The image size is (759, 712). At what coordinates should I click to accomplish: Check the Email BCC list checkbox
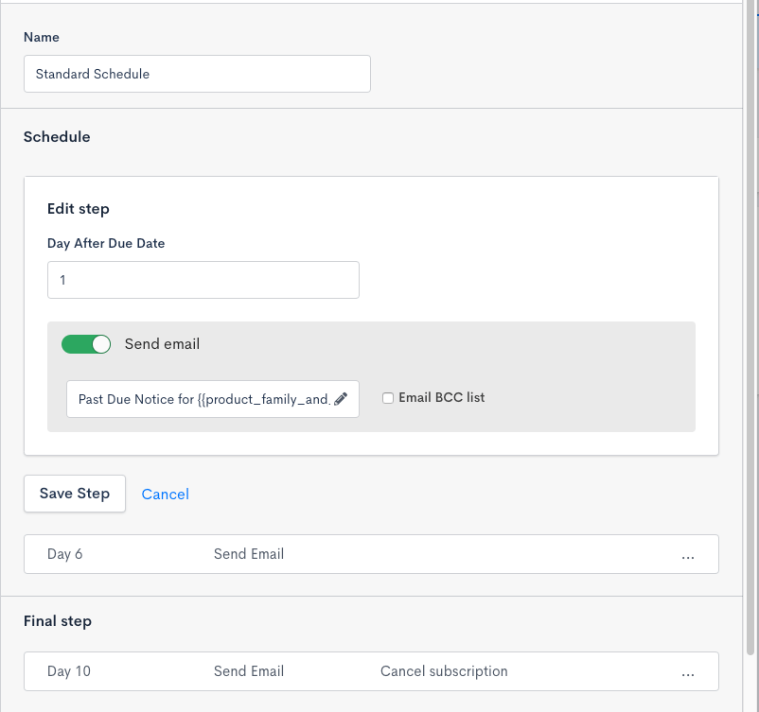388,398
